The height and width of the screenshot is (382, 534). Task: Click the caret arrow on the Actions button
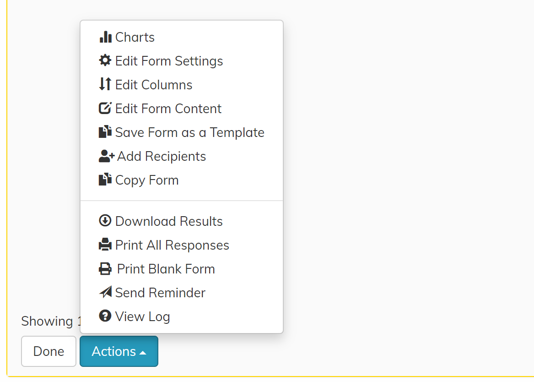143,352
